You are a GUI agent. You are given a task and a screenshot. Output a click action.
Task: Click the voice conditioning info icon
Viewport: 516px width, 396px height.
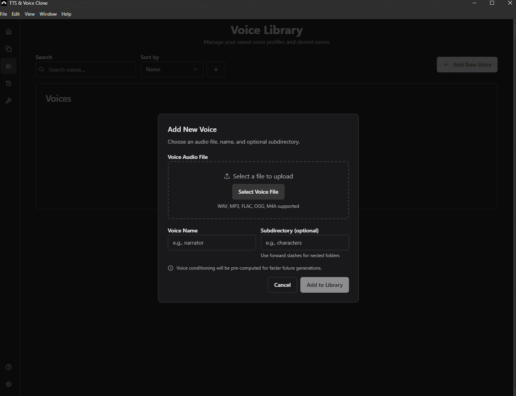170,268
